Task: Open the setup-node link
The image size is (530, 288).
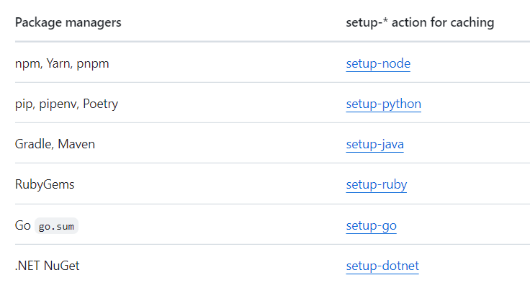Action: click(x=378, y=63)
